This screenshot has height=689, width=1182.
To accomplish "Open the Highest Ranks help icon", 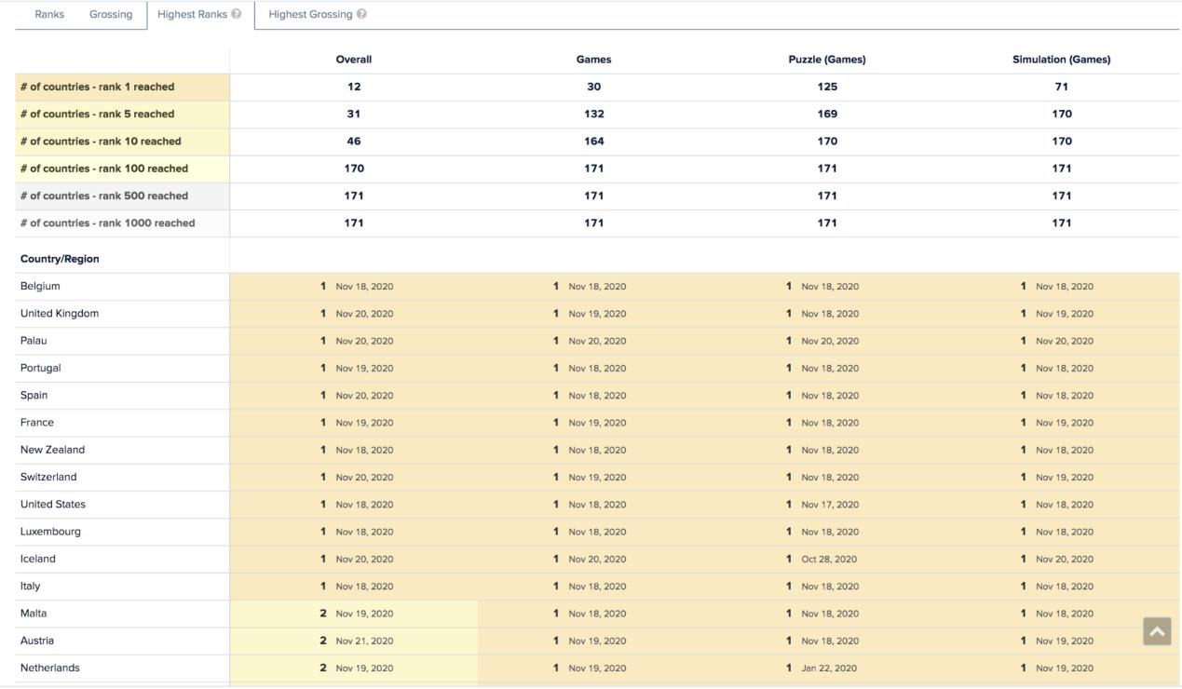I will point(237,15).
